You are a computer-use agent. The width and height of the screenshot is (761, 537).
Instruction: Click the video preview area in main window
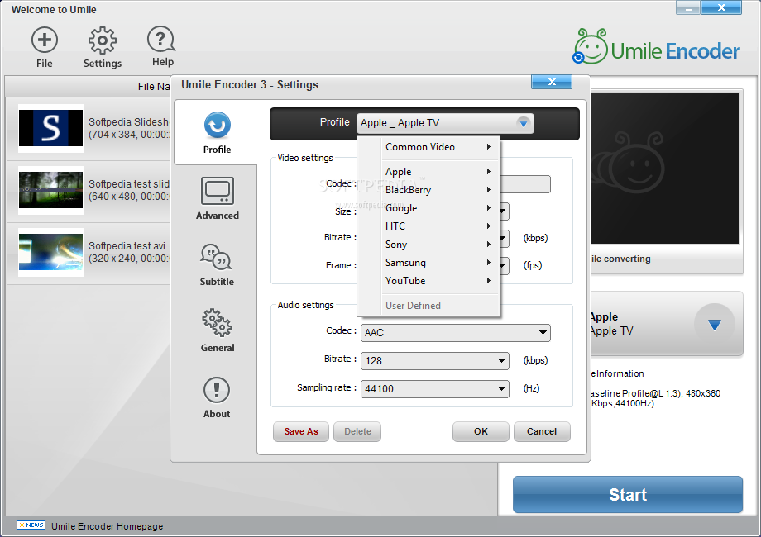pos(665,169)
